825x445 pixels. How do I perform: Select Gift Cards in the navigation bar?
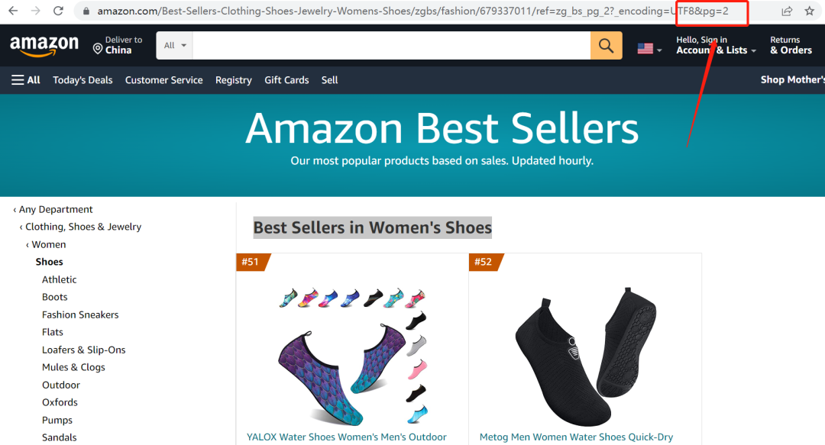[x=286, y=80]
